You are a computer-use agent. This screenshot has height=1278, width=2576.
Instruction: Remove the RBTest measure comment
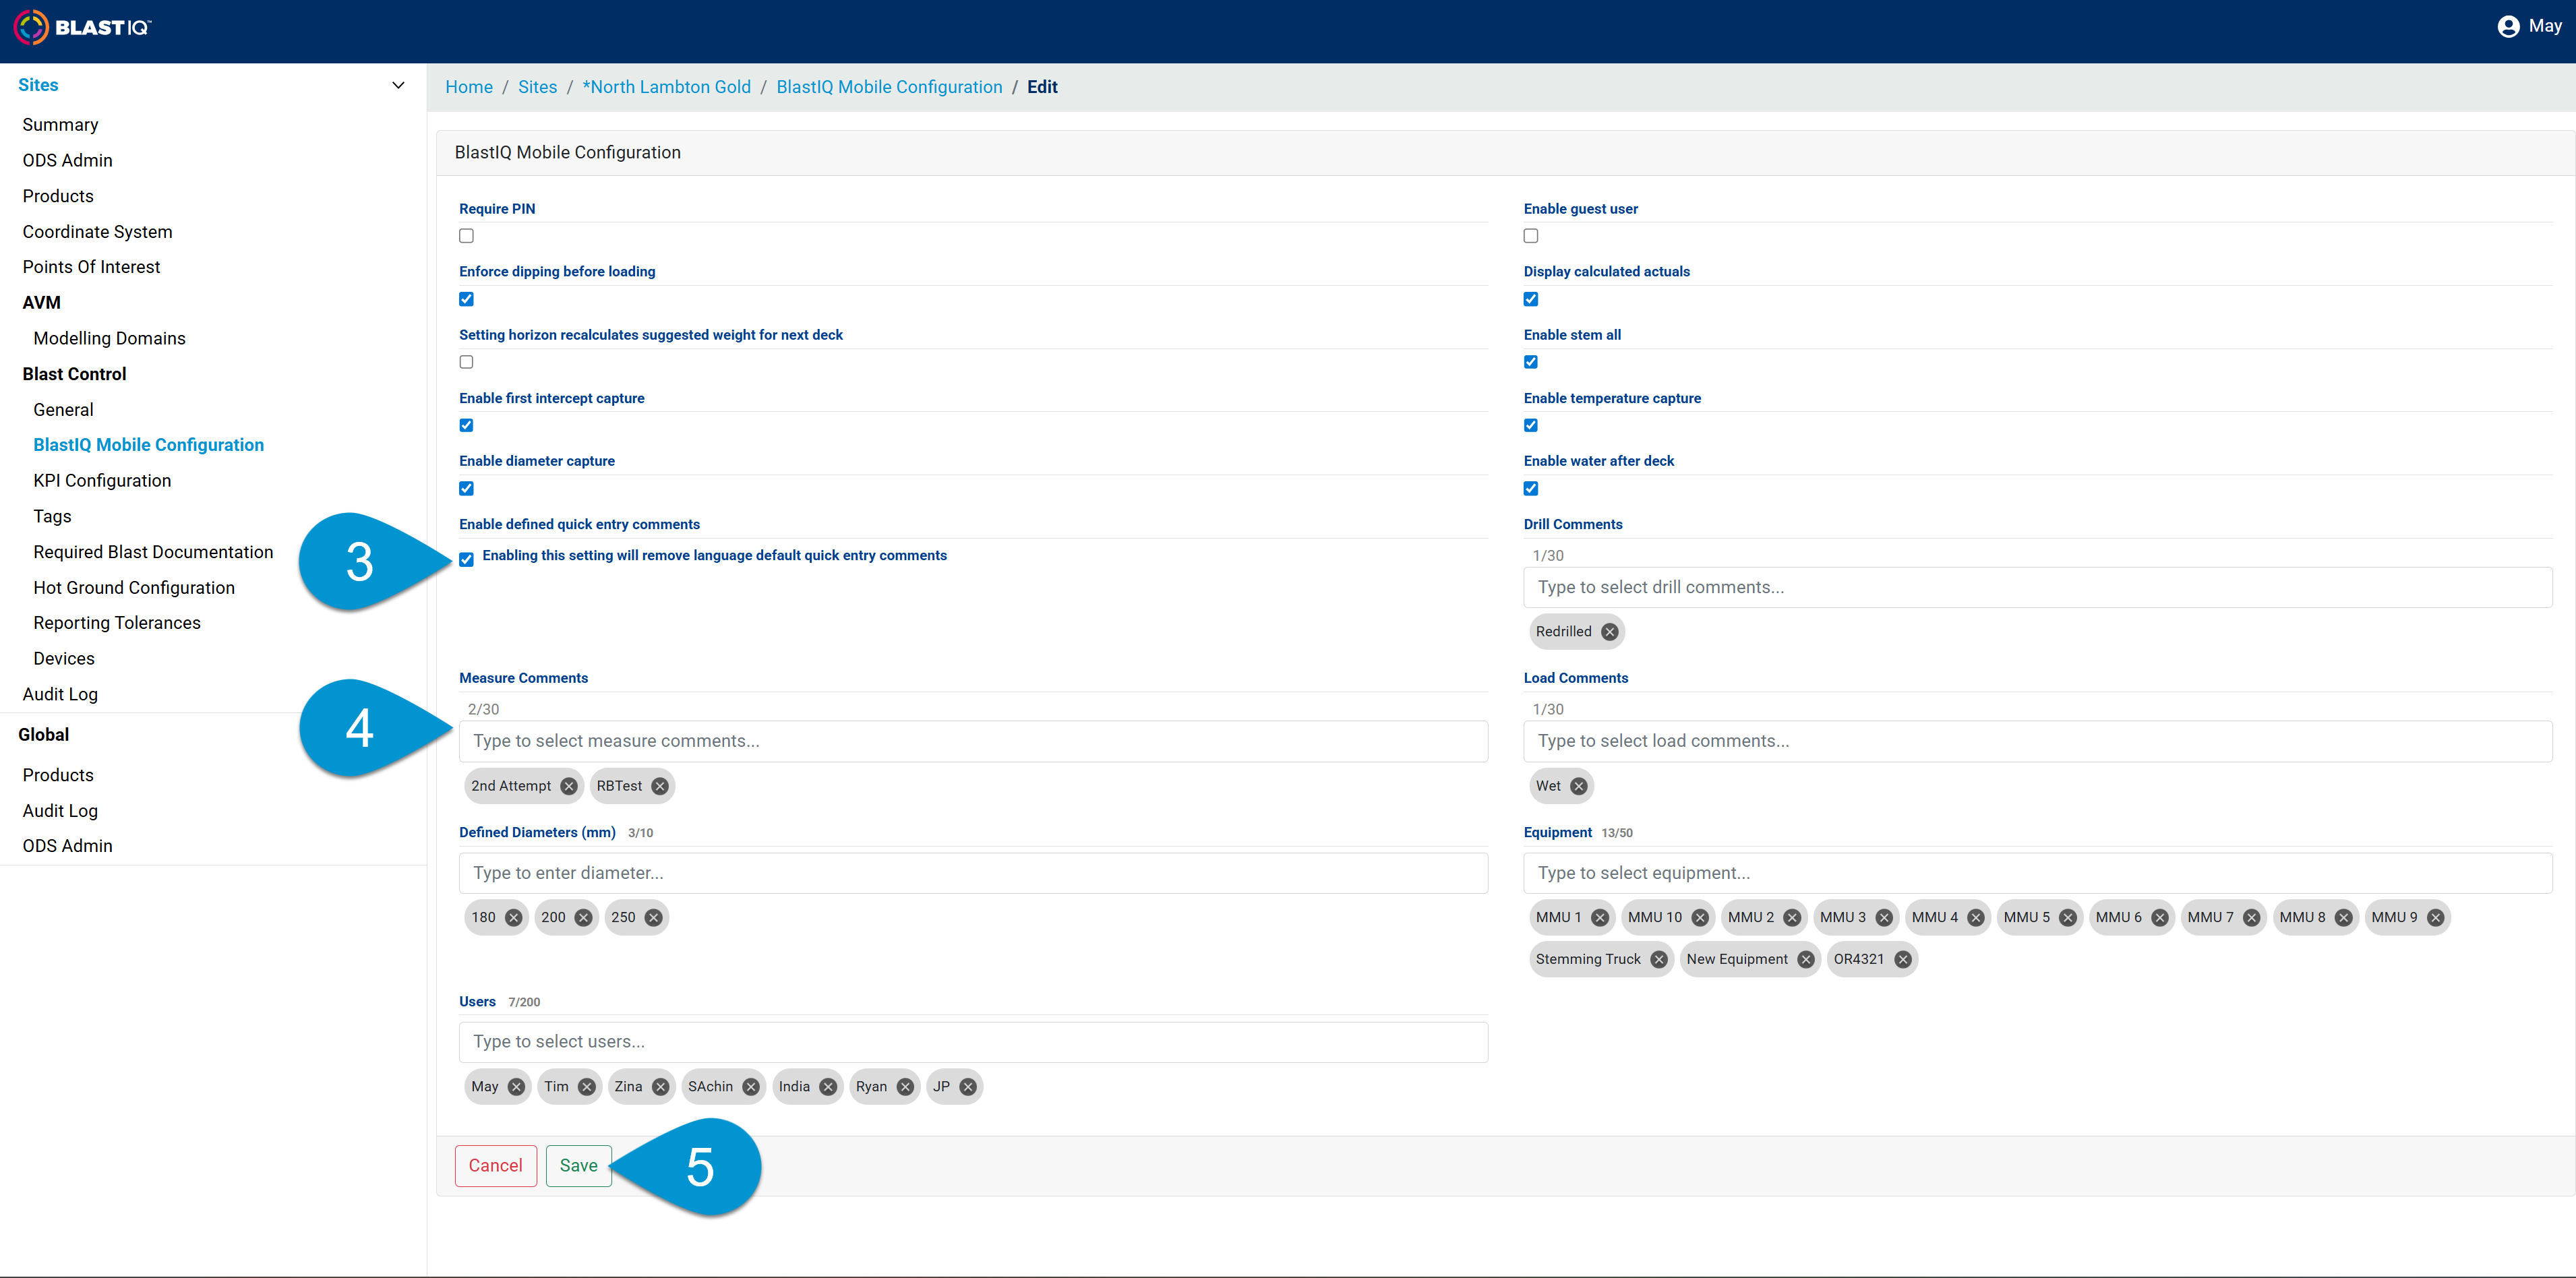pyautogui.click(x=660, y=786)
